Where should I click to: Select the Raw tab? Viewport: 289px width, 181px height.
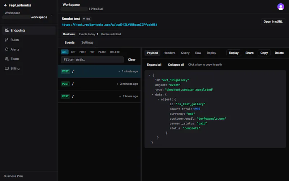tap(198, 53)
